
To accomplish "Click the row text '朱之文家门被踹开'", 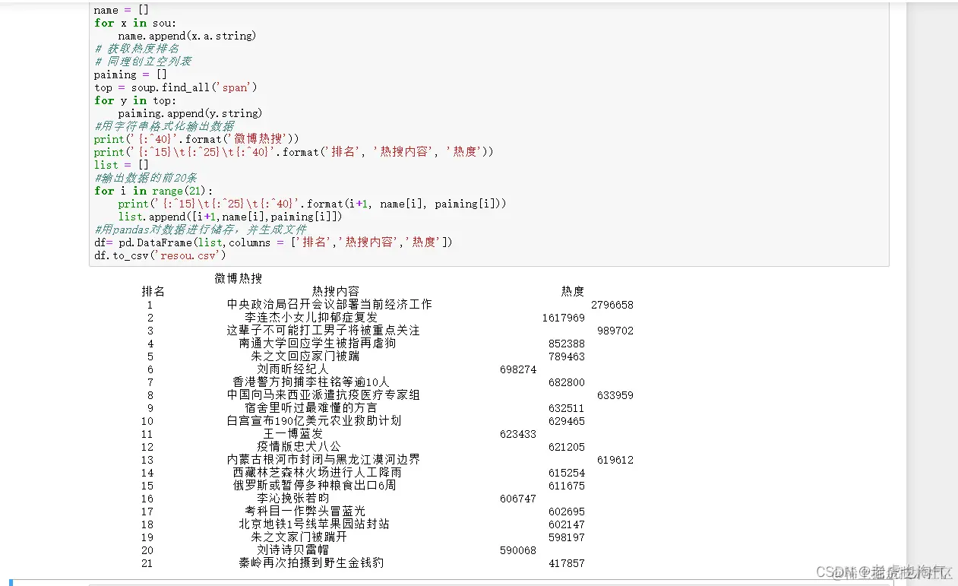I will [299, 537].
